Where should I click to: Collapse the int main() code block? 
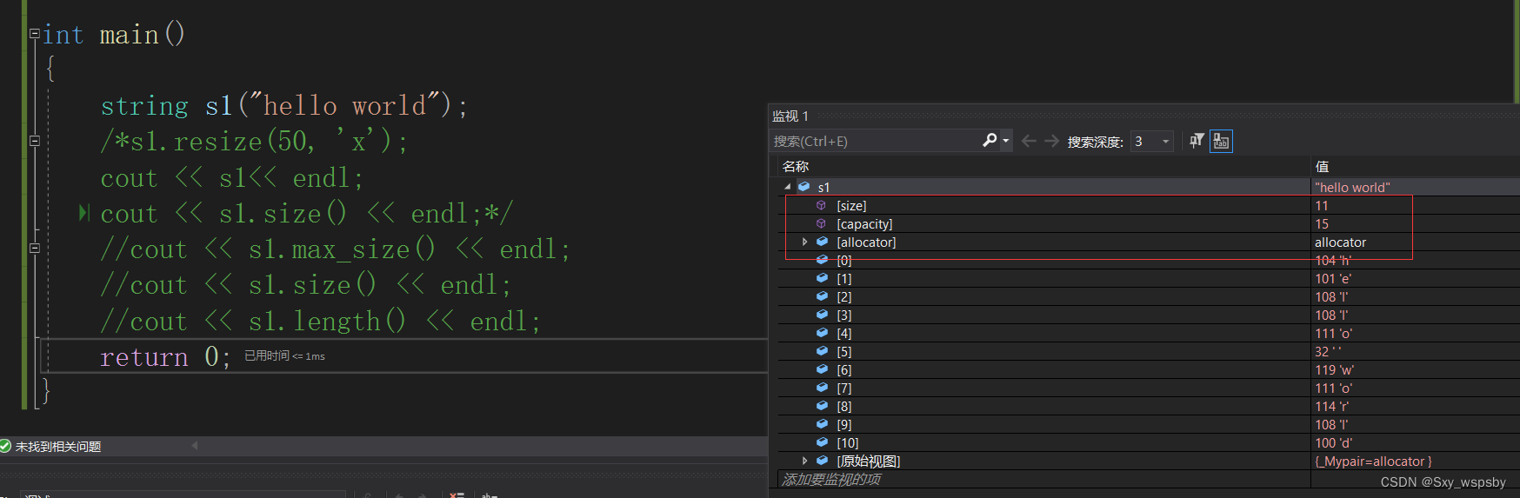[x=35, y=34]
